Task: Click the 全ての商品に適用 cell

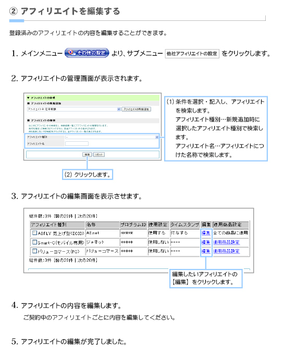Action: click(x=231, y=233)
